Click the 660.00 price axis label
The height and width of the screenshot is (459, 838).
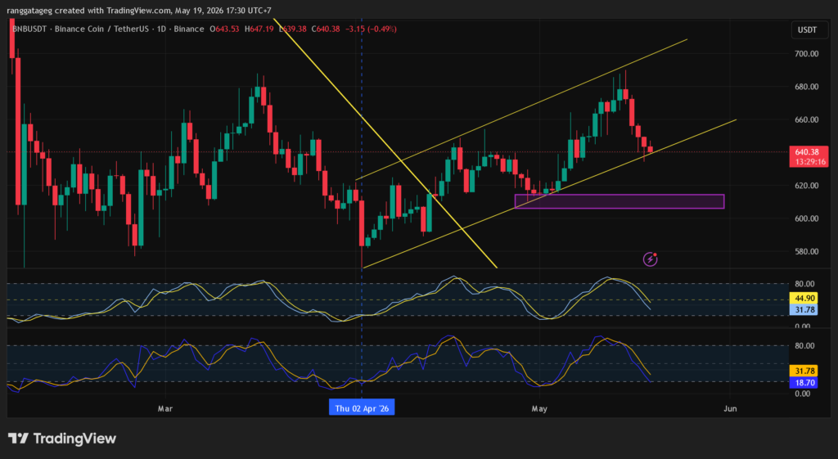806,119
